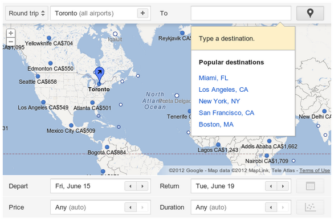
Task: Focus the To destination input field
Action: (241, 13)
